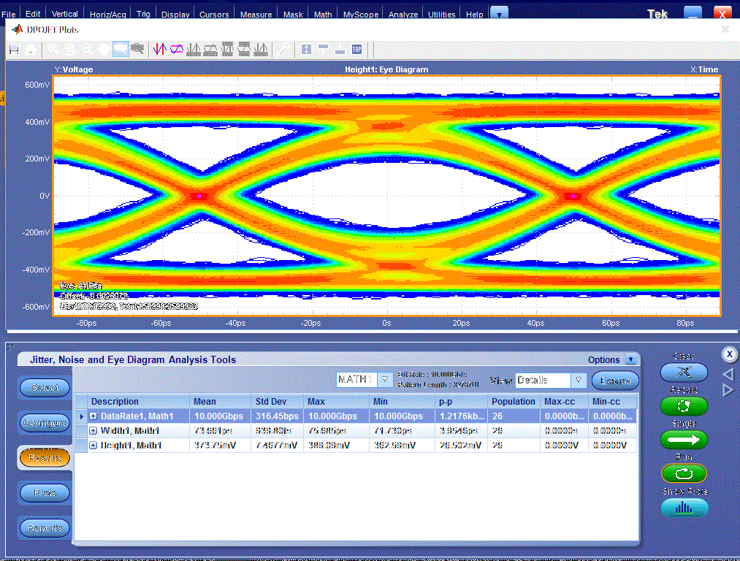Open the Reports panel tab
Screen dimensions: 740x561
pos(45,527)
